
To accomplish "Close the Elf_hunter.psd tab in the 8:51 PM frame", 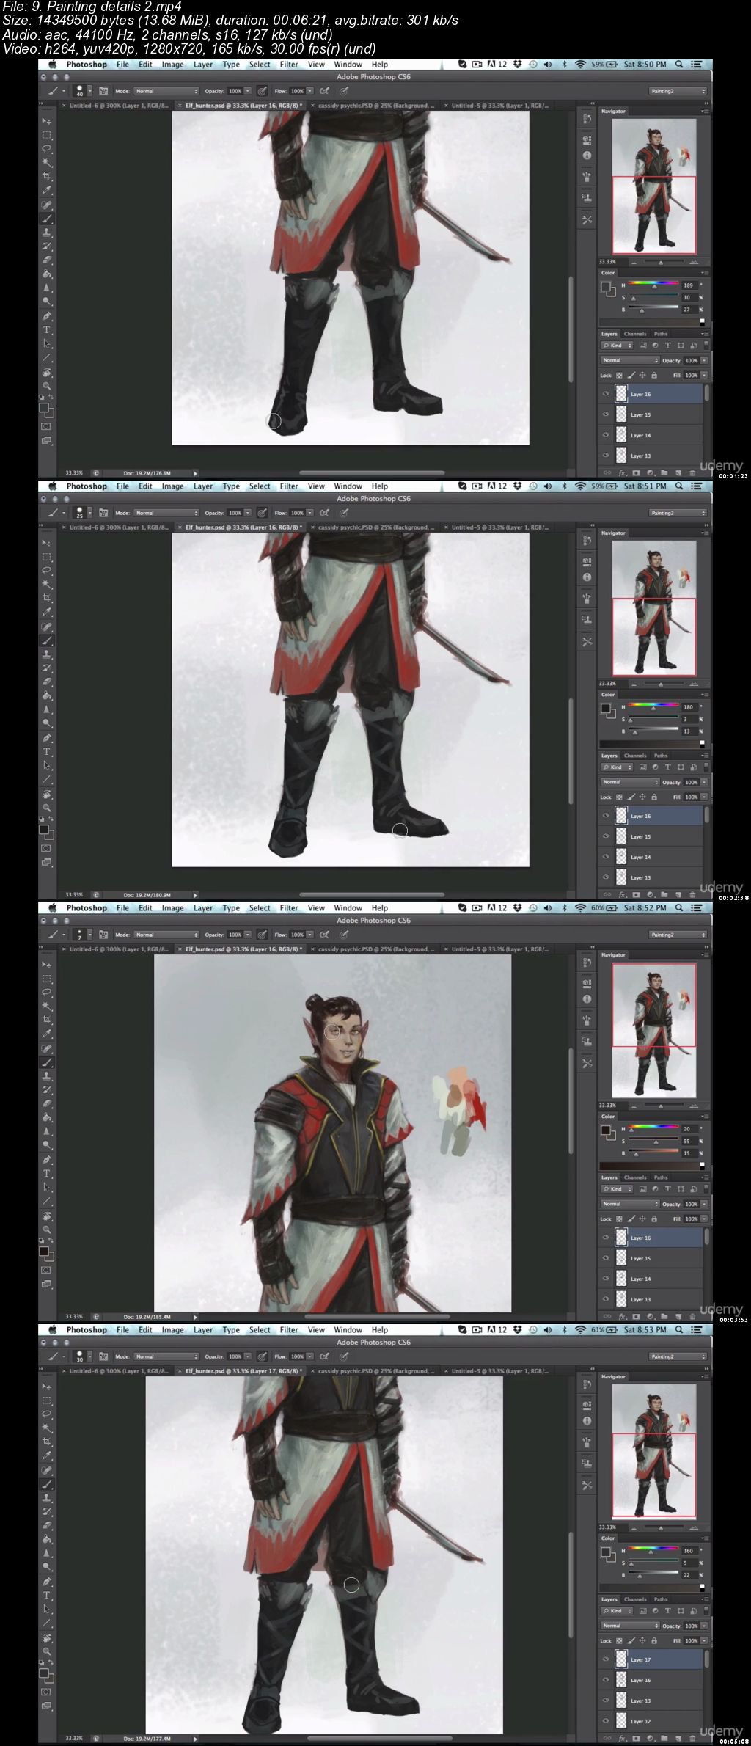I will [181, 527].
